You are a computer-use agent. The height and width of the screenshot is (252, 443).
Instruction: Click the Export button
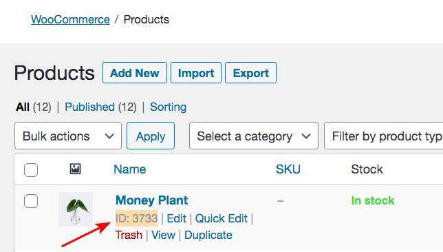point(250,73)
